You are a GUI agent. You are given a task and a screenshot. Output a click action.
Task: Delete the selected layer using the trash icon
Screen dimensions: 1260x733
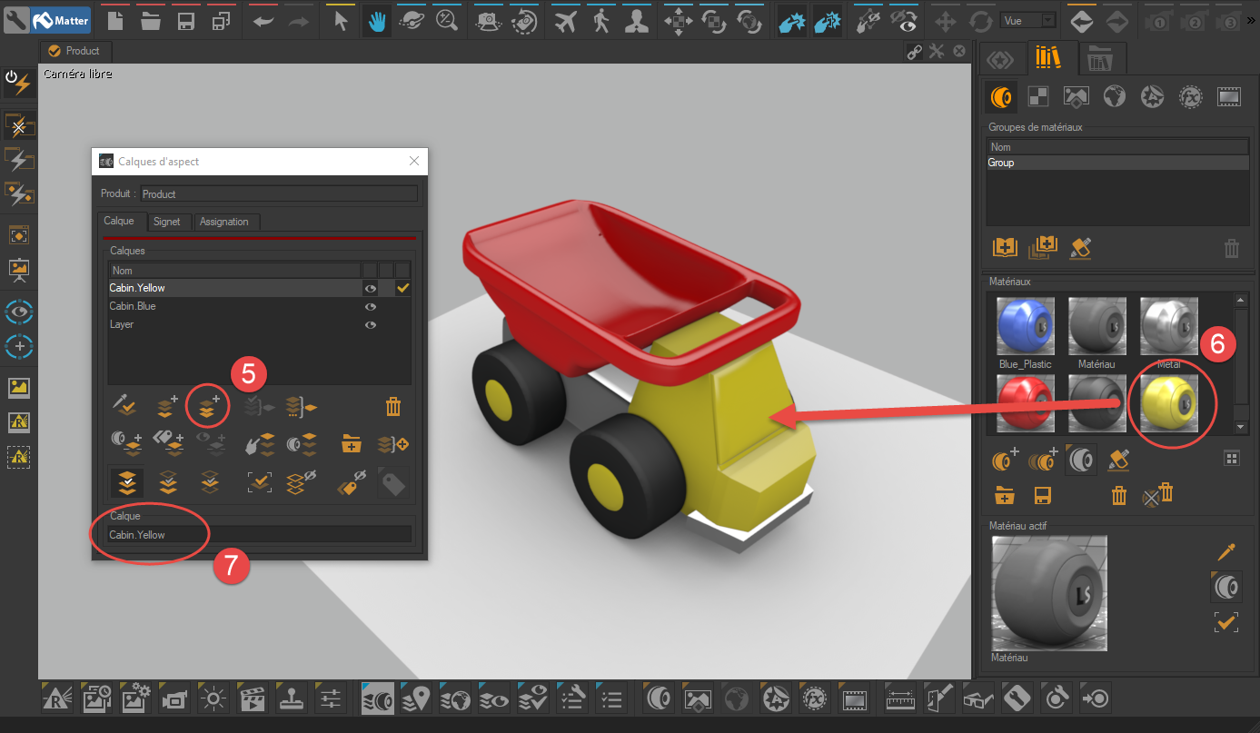pyautogui.click(x=392, y=406)
